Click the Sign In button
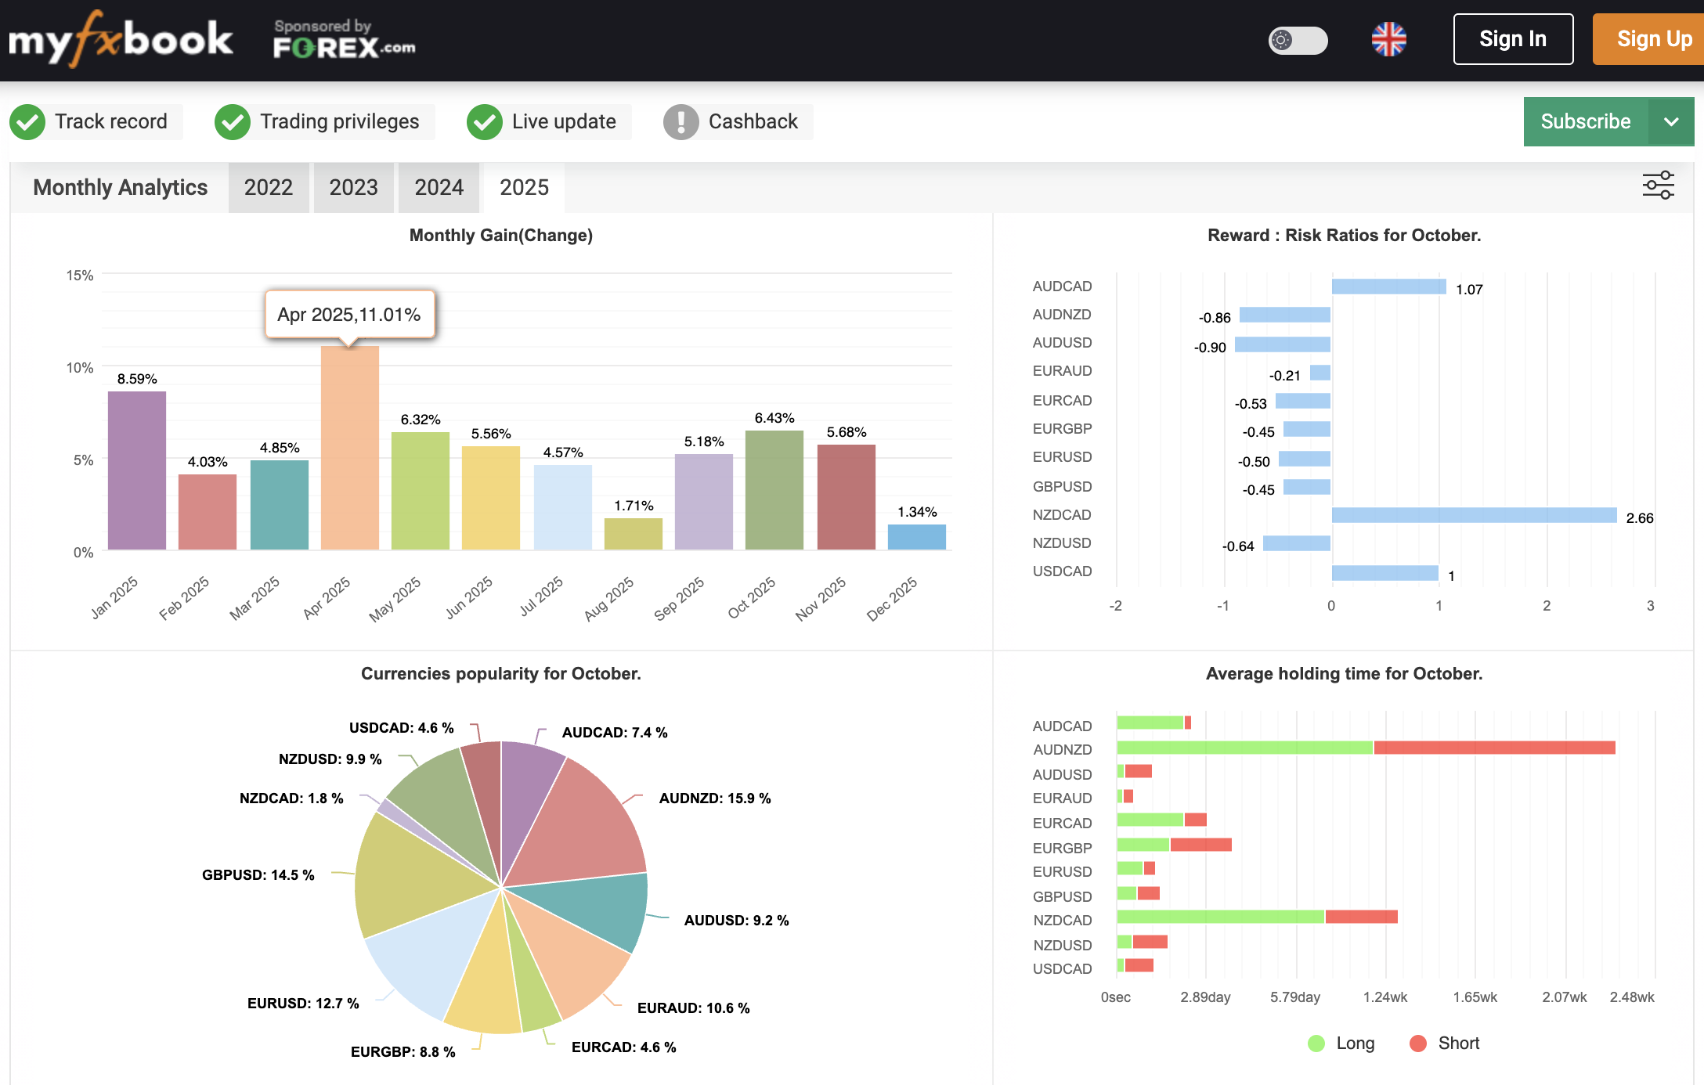 pyautogui.click(x=1512, y=38)
